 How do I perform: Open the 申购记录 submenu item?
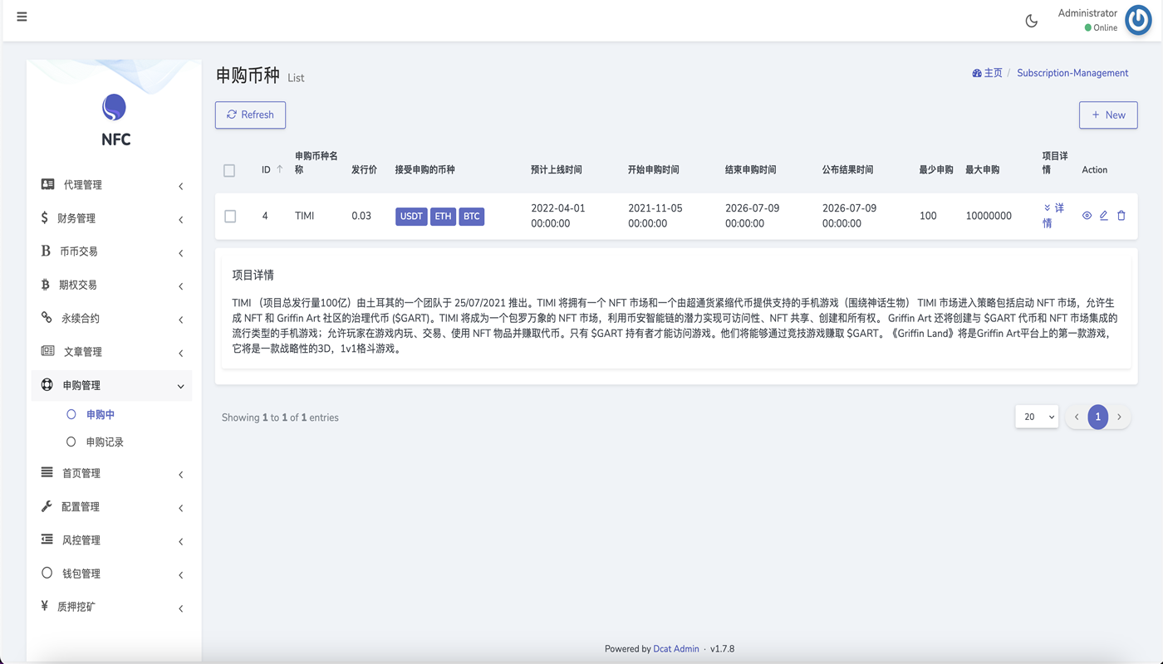click(x=105, y=442)
